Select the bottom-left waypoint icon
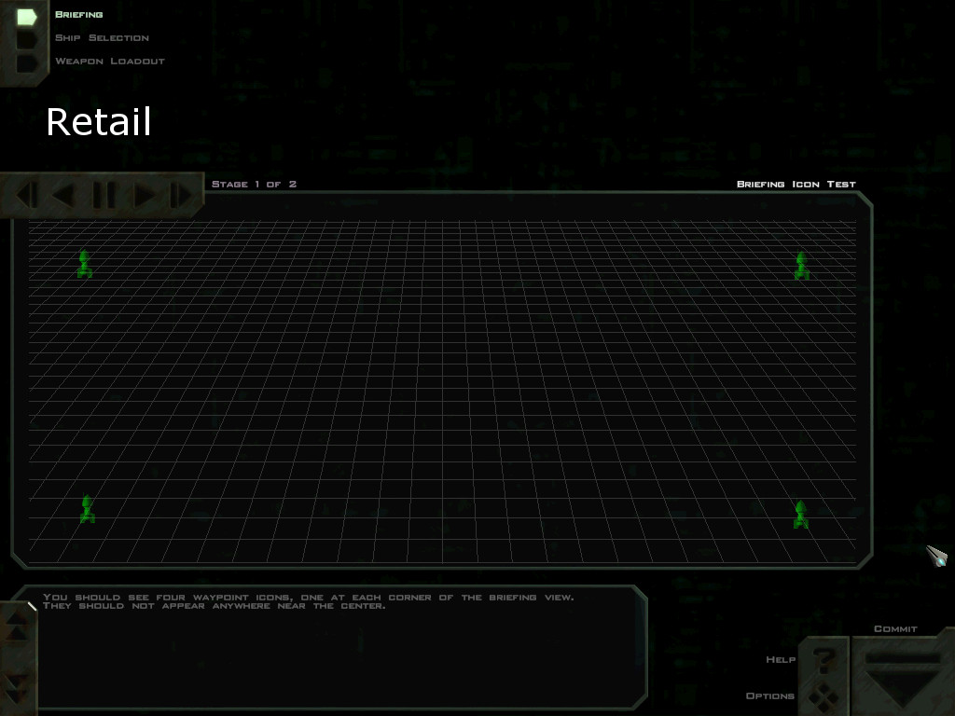955x716 pixels. pyautogui.click(x=87, y=509)
